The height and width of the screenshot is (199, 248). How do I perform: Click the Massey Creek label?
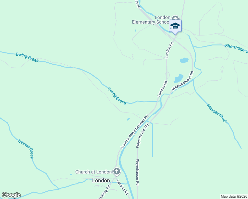(217, 113)
